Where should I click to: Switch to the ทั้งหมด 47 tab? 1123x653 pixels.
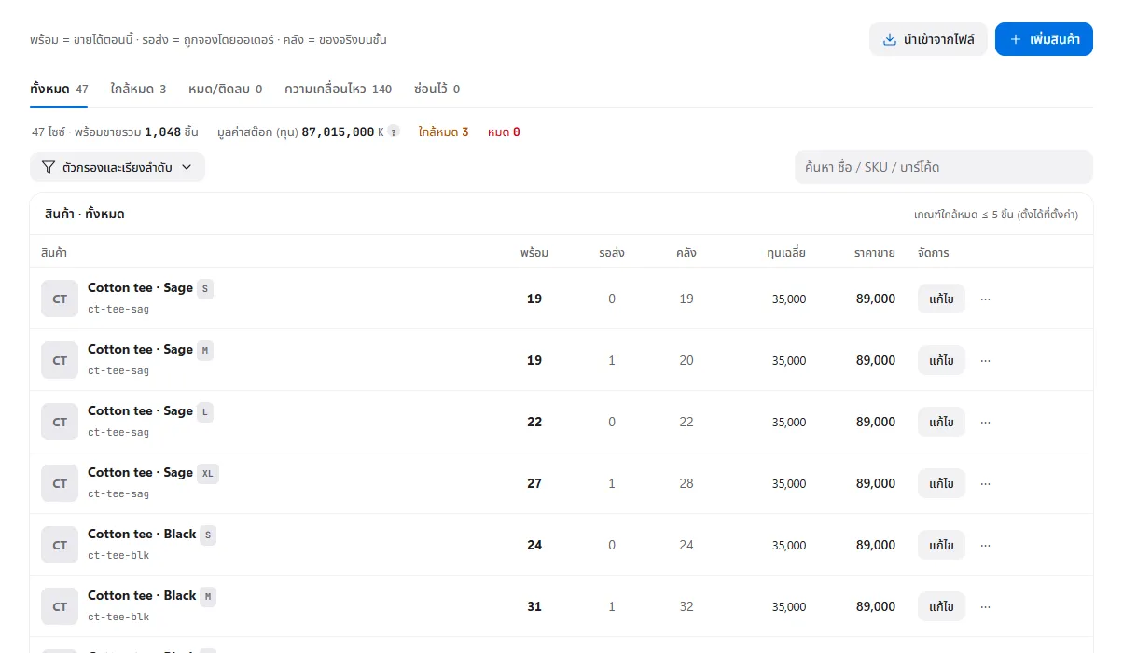(x=59, y=90)
